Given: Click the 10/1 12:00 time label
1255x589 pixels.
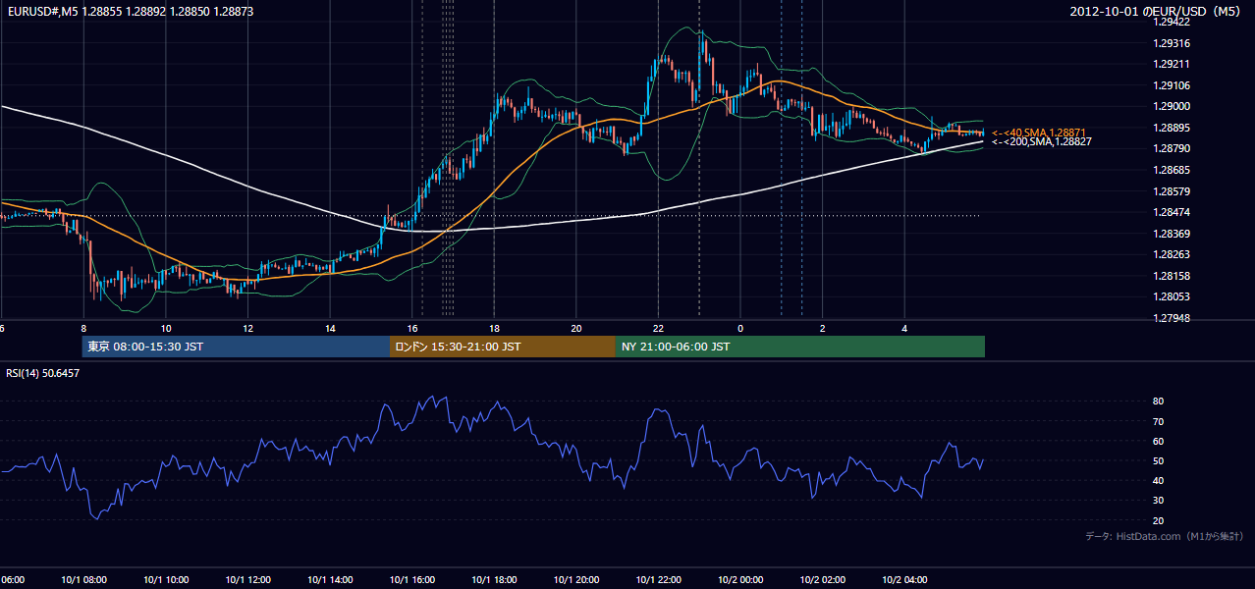Looking at the screenshot, I should click(x=247, y=580).
